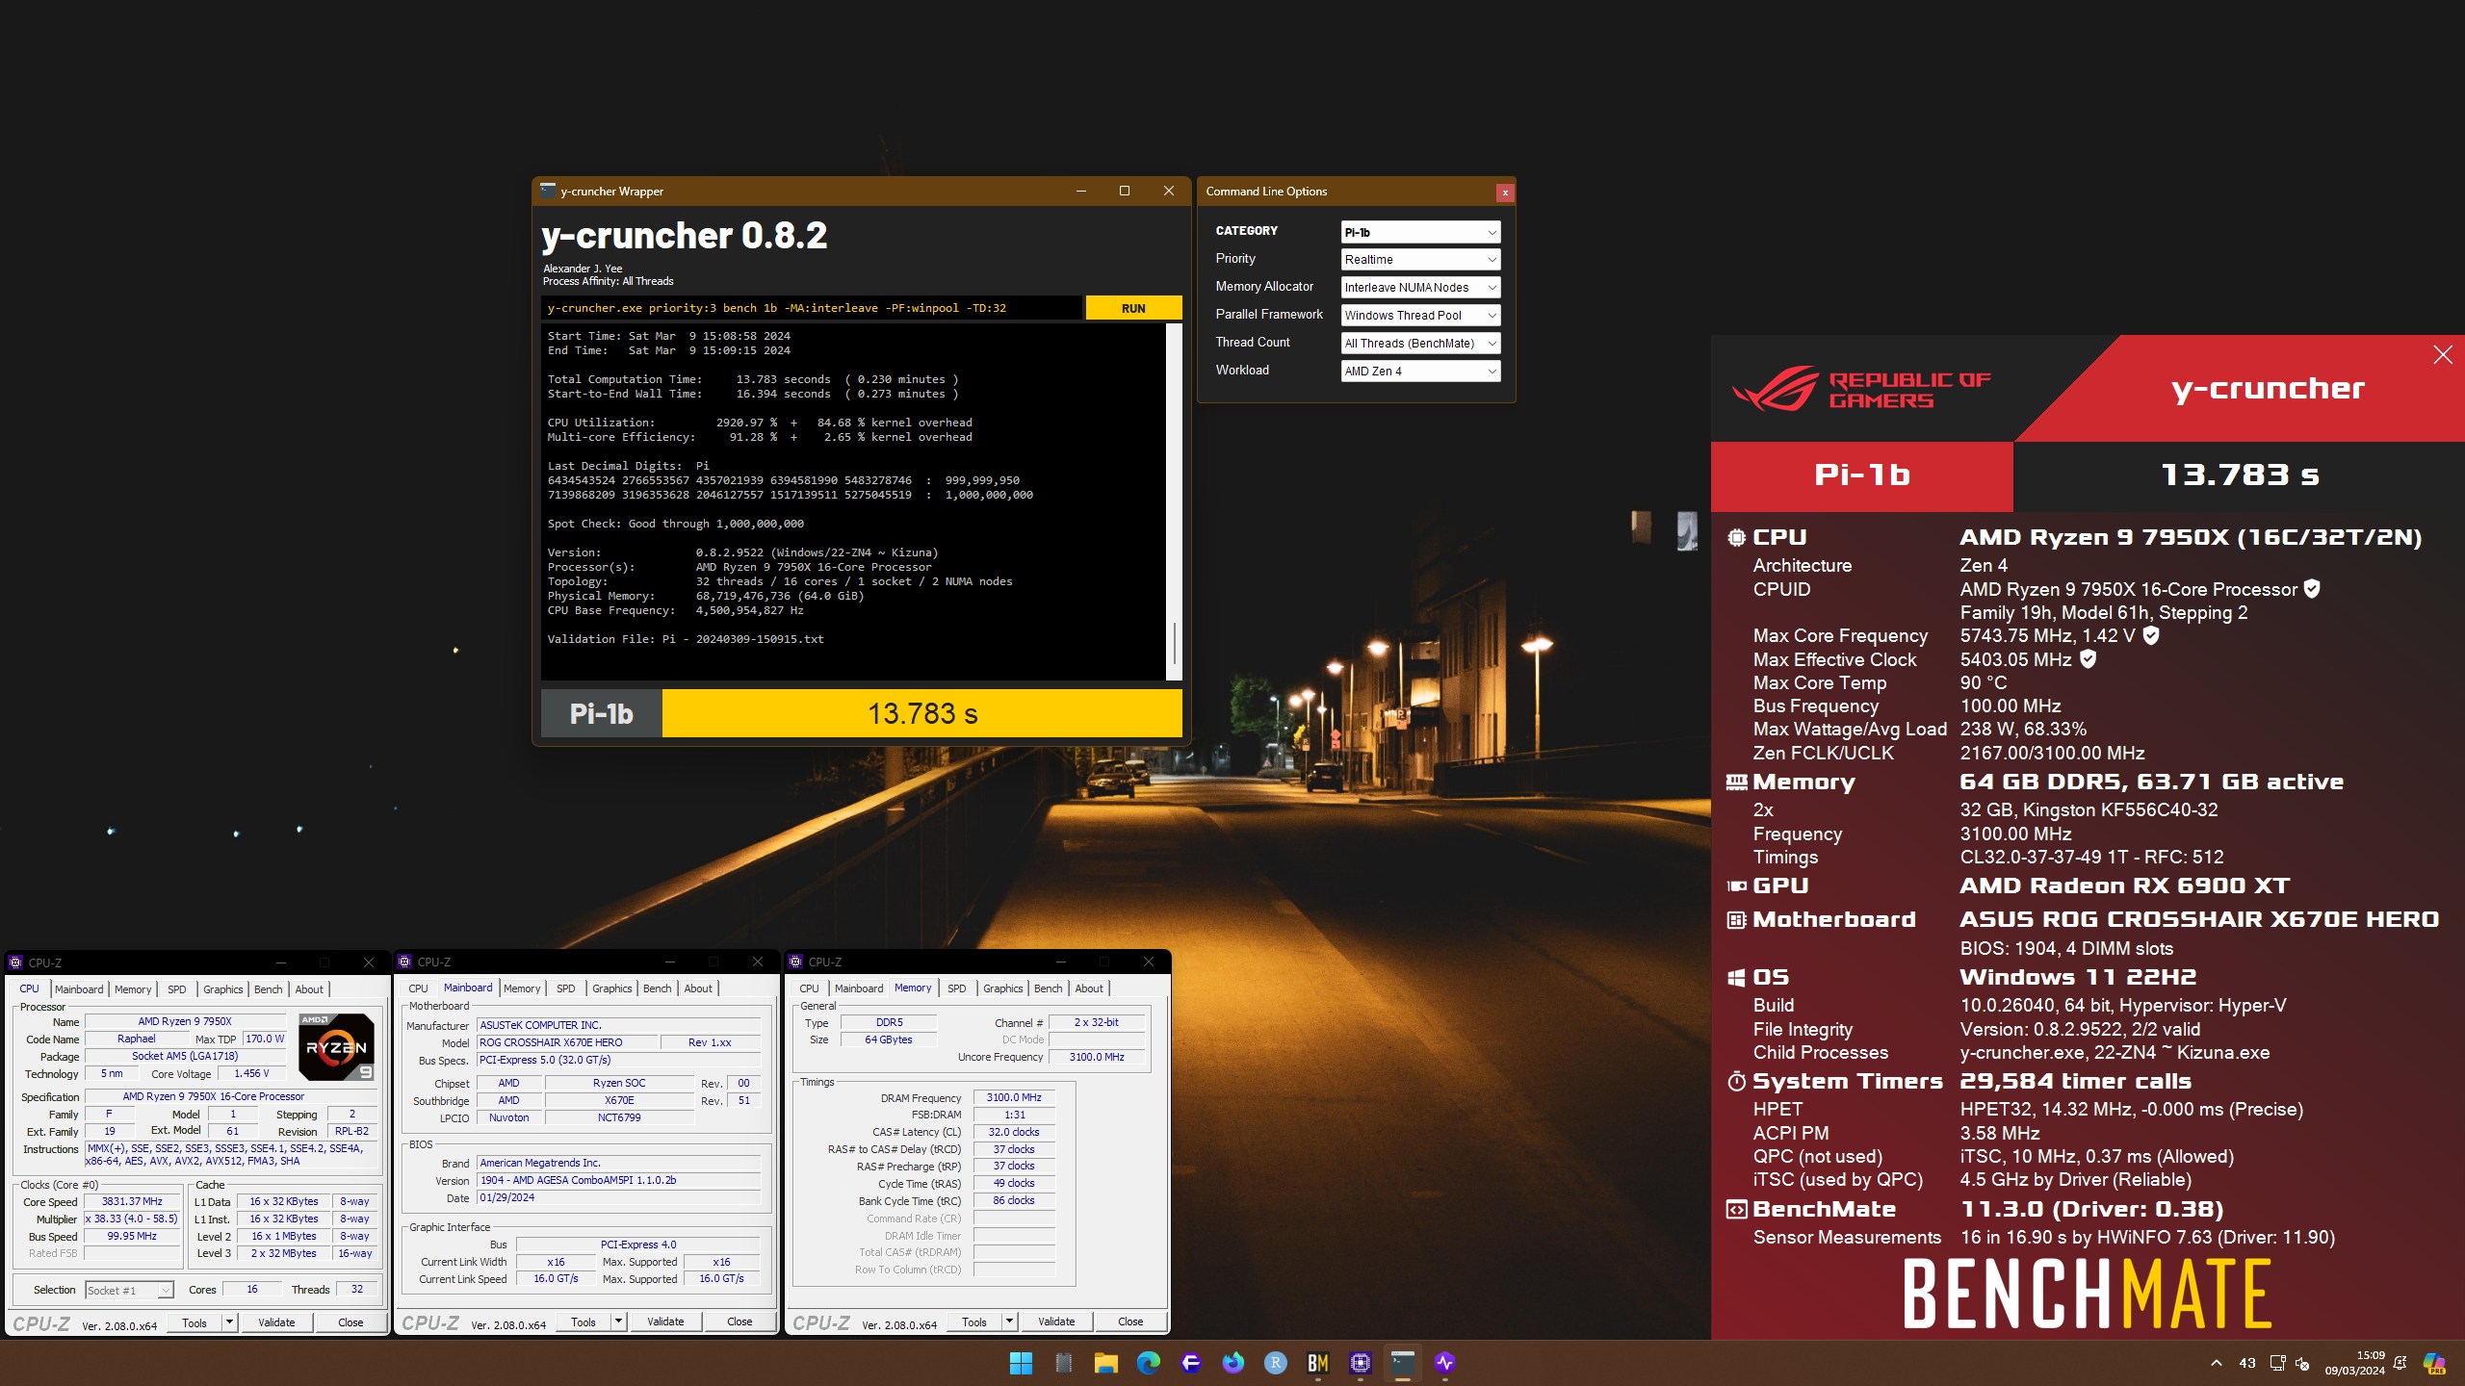Click the CPU-Z chip icon in taskbar
This screenshot has height=1386, width=2465.
(1360, 1363)
